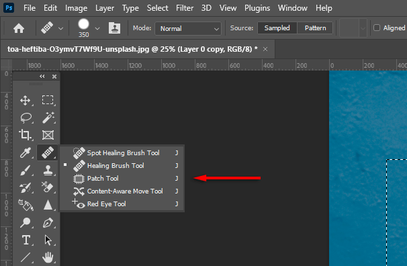Enable the Aligned checkbox
The height and width of the screenshot is (266, 407).
377,28
